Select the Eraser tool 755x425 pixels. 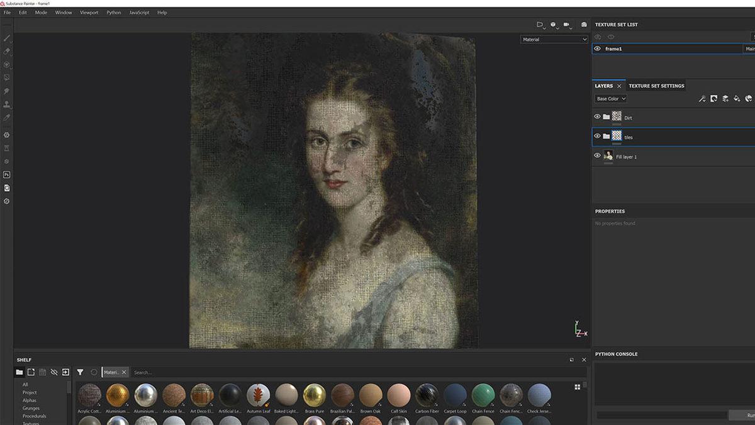tap(7, 51)
